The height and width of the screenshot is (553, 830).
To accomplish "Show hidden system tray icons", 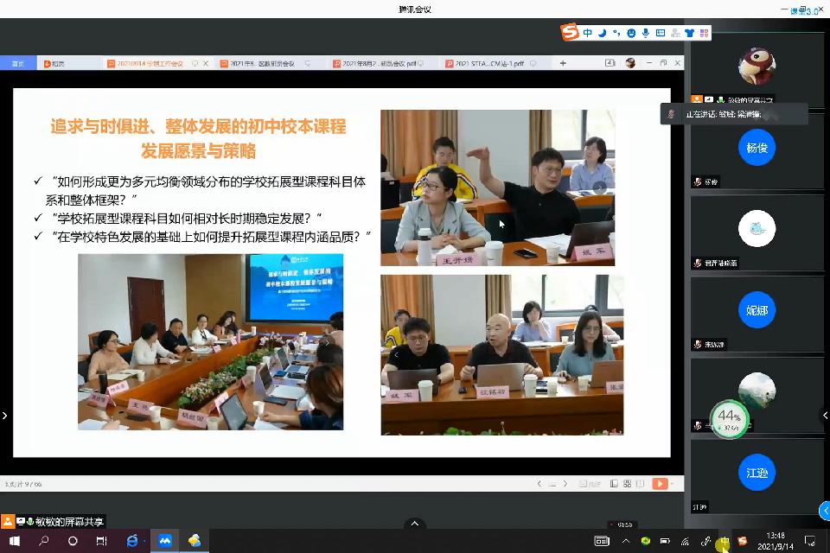I will pos(626,541).
